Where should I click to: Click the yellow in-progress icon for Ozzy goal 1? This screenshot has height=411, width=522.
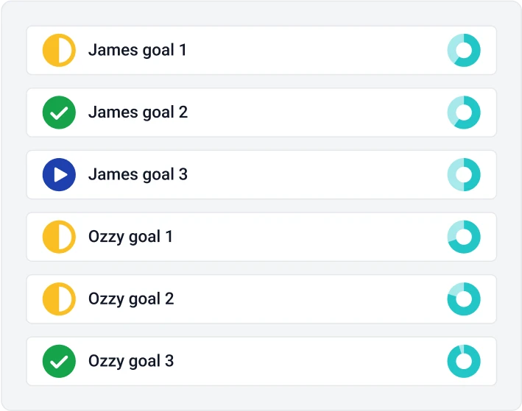(59, 237)
